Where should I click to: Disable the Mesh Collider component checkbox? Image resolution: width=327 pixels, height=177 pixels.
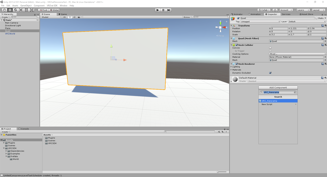tap(237, 45)
